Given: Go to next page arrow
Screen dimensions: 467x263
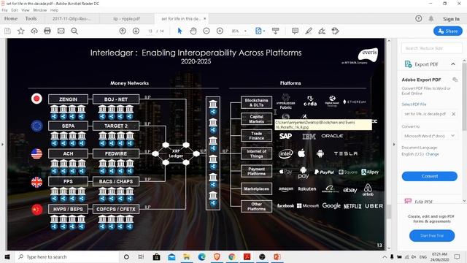Looking at the screenshot, I should coord(136,31).
